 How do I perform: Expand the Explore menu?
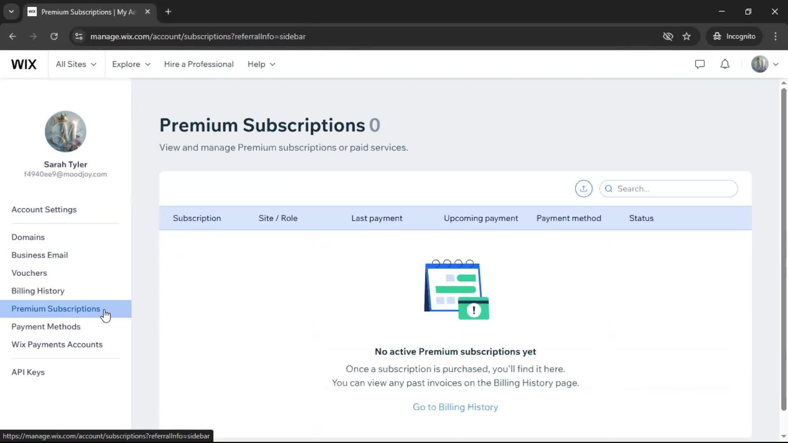click(x=131, y=64)
